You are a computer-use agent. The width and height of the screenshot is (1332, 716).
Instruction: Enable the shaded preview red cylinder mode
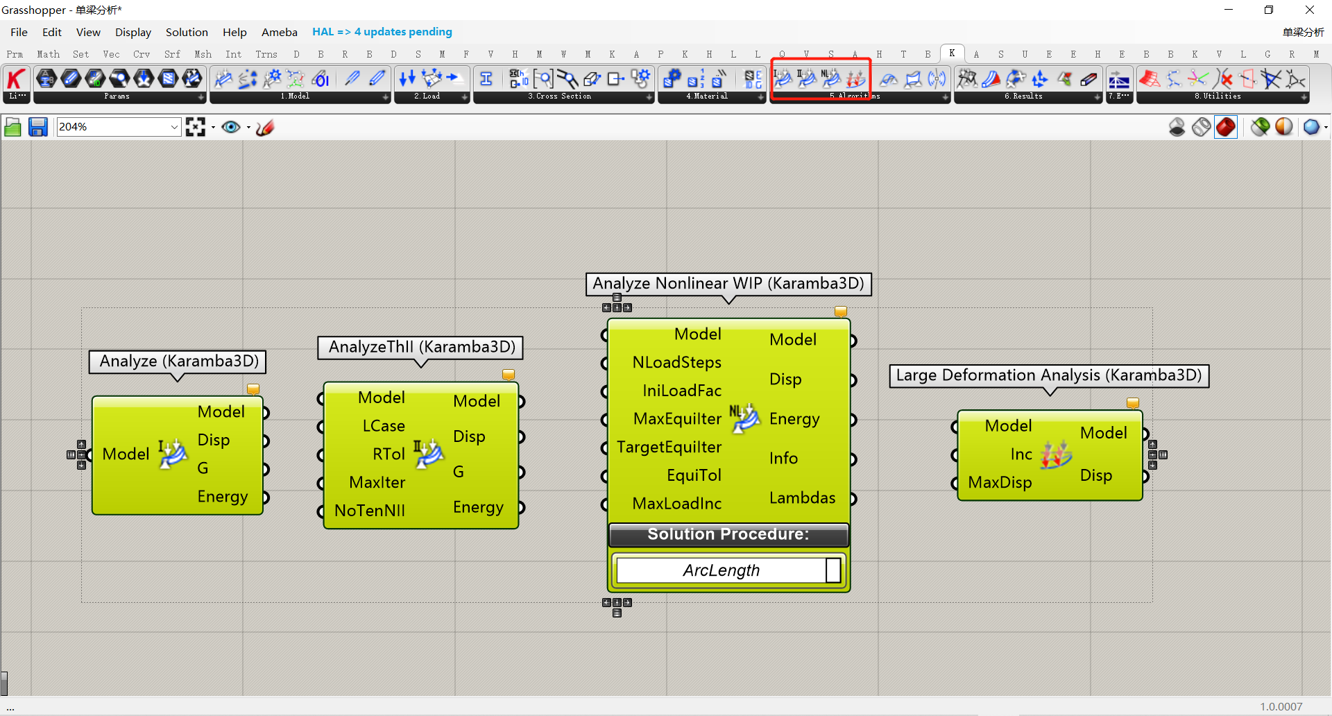tap(1226, 127)
